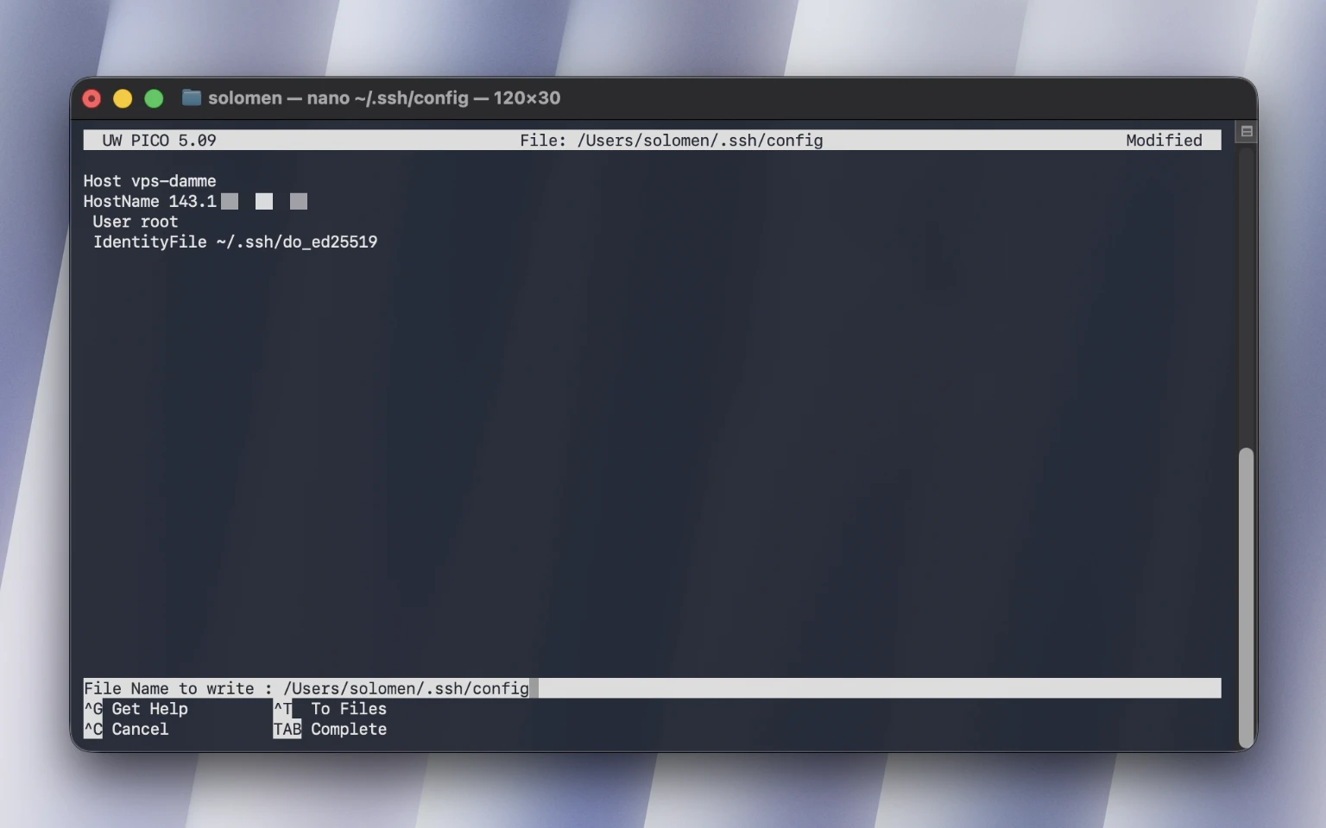Click the 'Host vps-damme' line
This screenshot has height=828, width=1326.
pos(149,181)
